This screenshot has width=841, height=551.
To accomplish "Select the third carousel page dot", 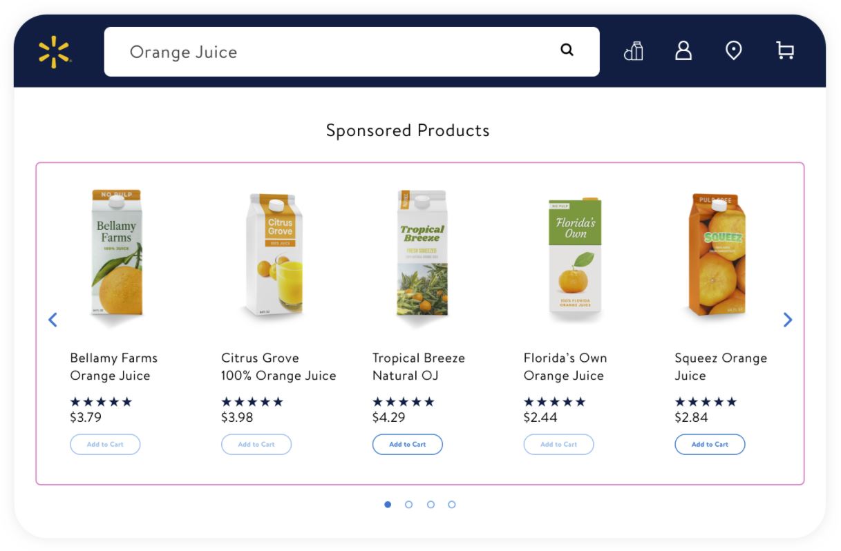I will click(x=431, y=505).
